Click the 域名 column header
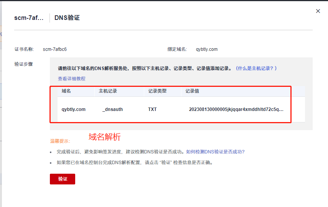Screen dimensions: 328x207 pos(66,91)
